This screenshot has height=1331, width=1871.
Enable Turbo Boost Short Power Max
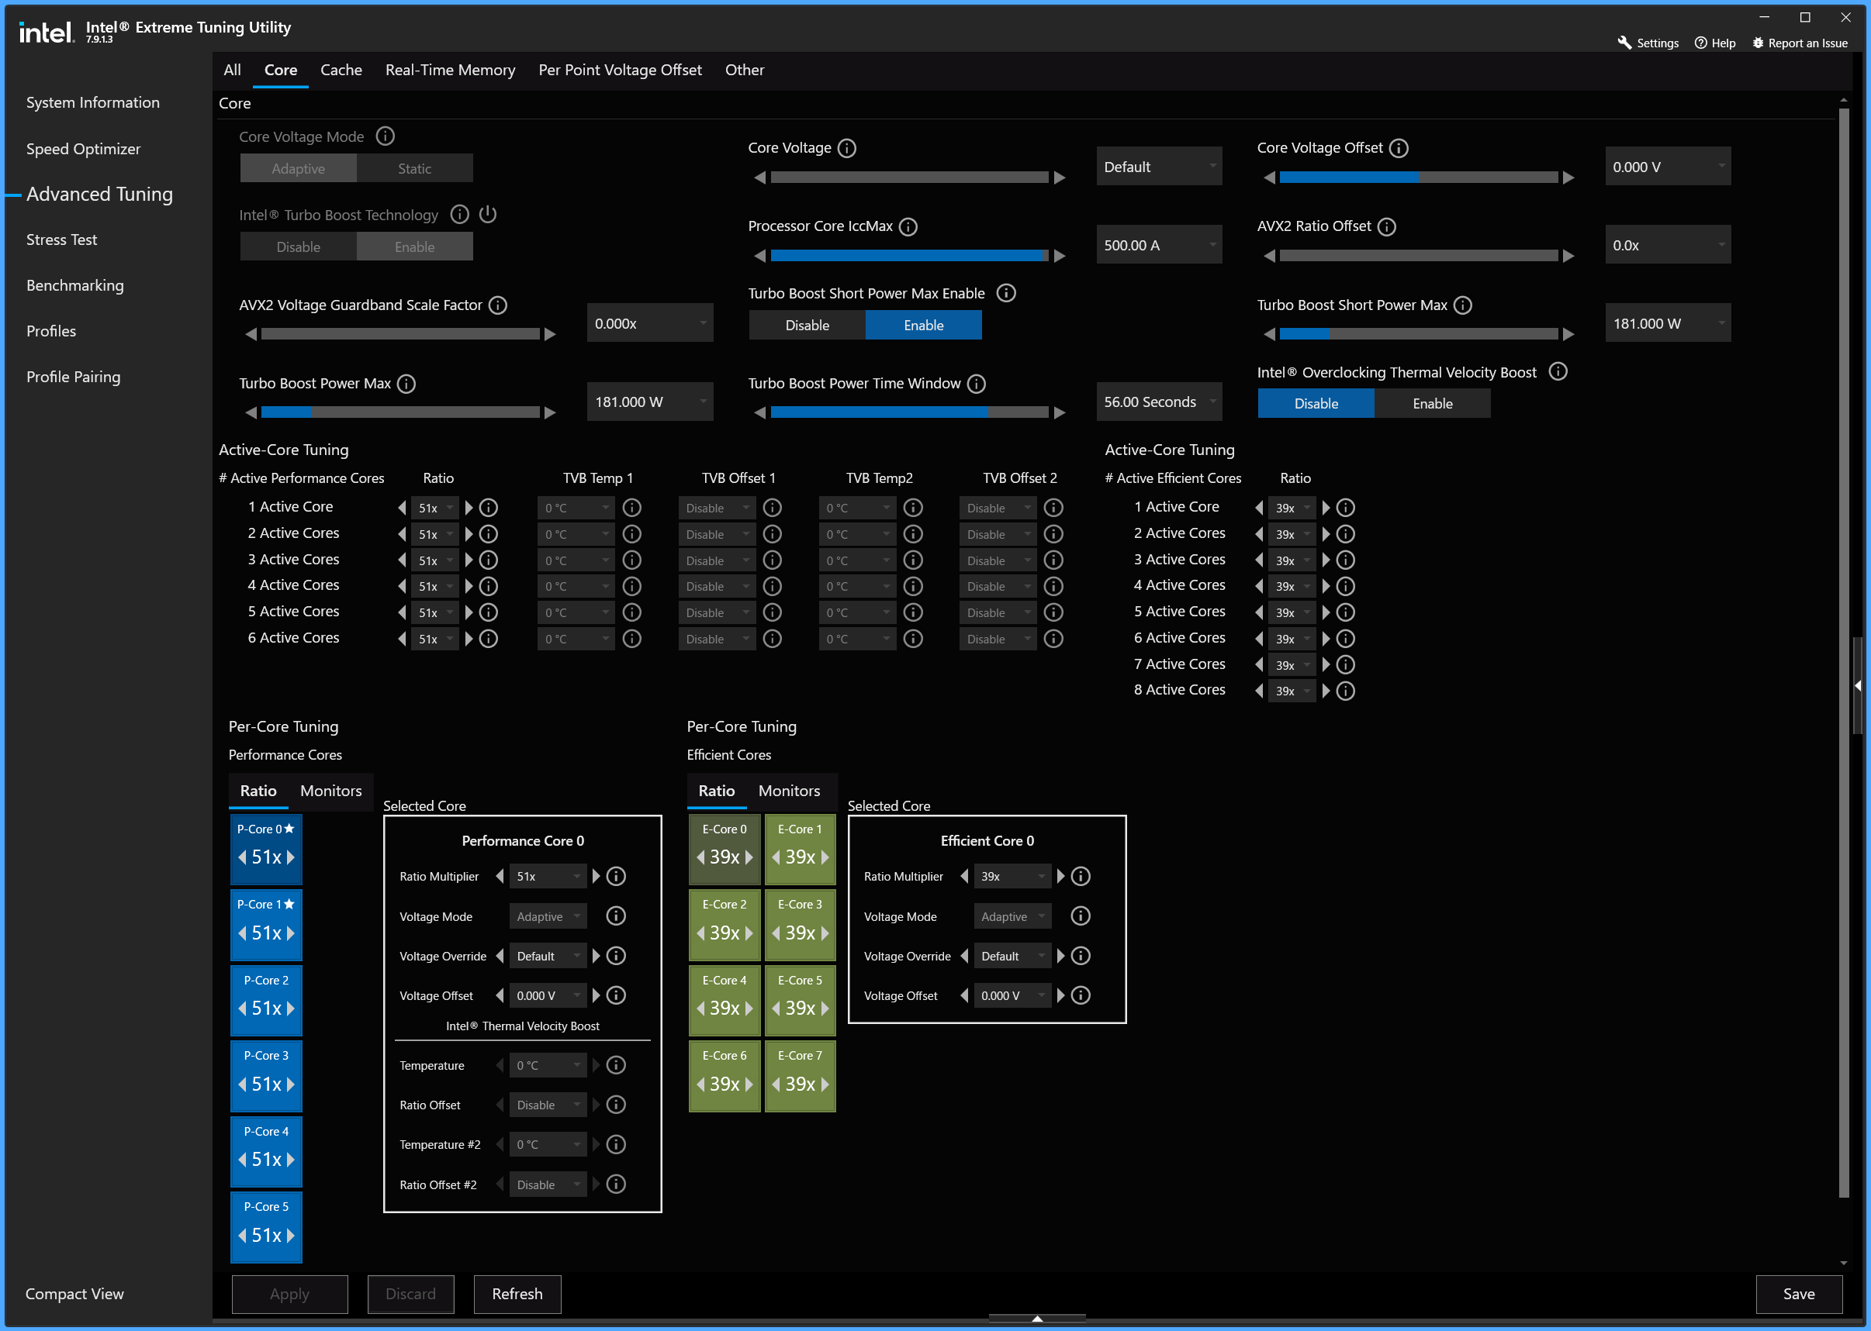tap(924, 326)
